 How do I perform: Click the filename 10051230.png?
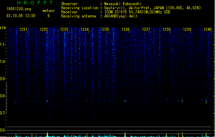(19, 9)
